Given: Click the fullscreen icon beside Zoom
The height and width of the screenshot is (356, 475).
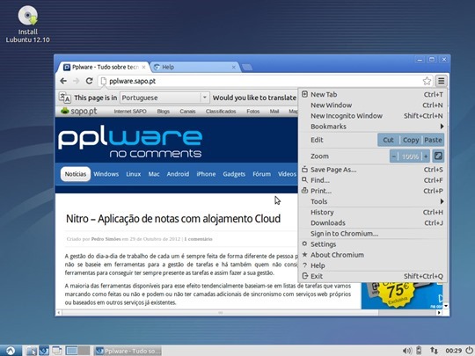Looking at the screenshot, I should pos(438,156).
